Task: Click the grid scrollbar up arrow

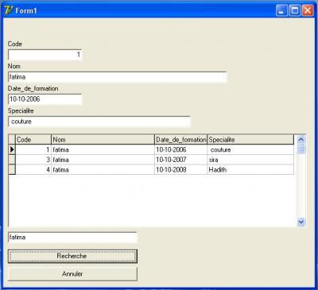Action: [301, 139]
